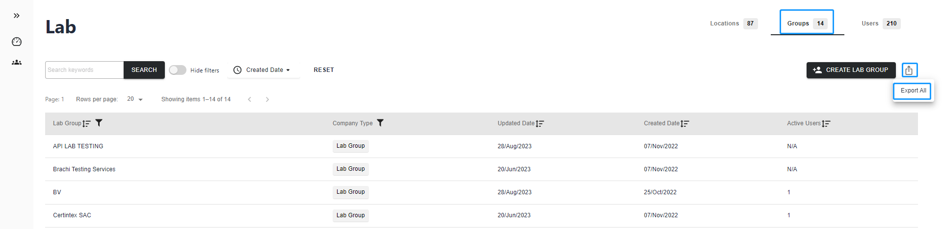Filter by Company Type funnel icon
Image resolution: width=942 pixels, height=229 pixels.
click(380, 123)
